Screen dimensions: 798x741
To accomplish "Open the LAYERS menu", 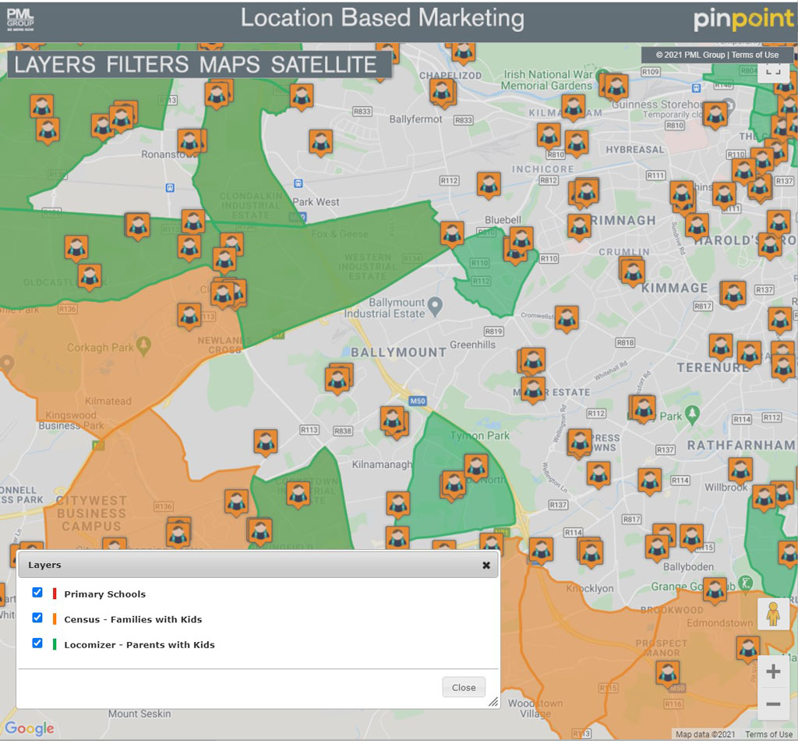I will click(x=55, y=65).
